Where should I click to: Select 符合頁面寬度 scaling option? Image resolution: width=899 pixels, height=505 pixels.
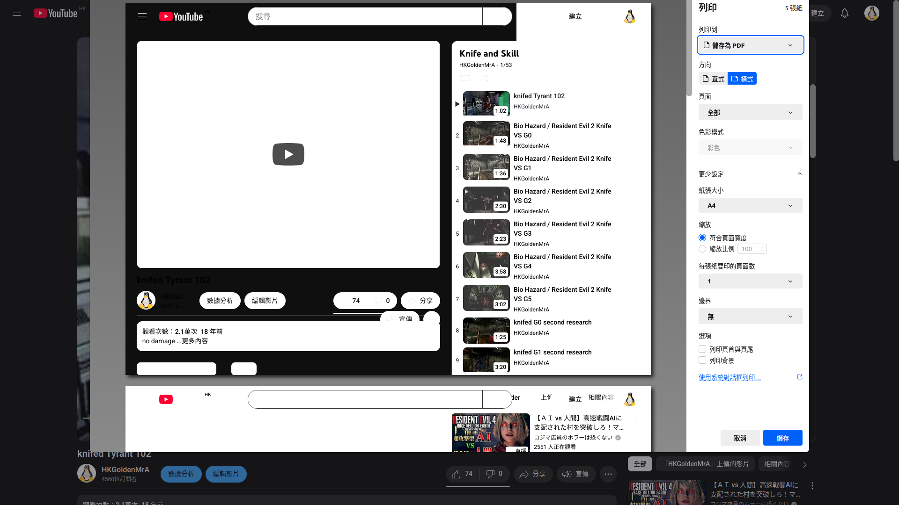click(x=702, y=238)
